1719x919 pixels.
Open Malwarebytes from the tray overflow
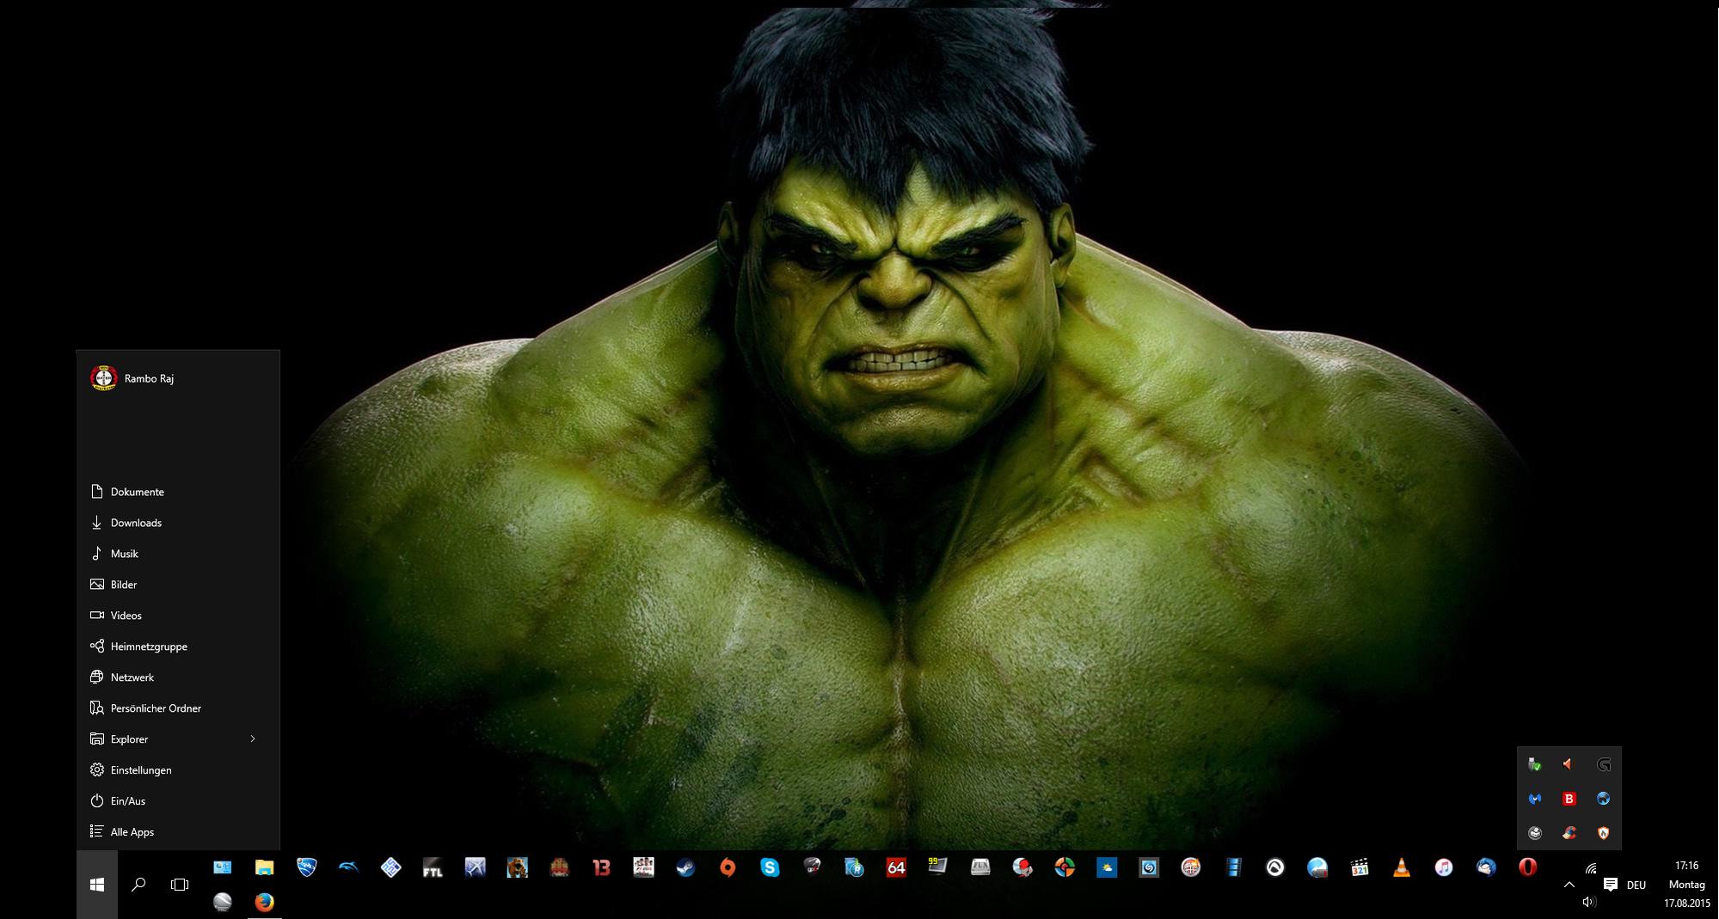(x=1535, y=799)
